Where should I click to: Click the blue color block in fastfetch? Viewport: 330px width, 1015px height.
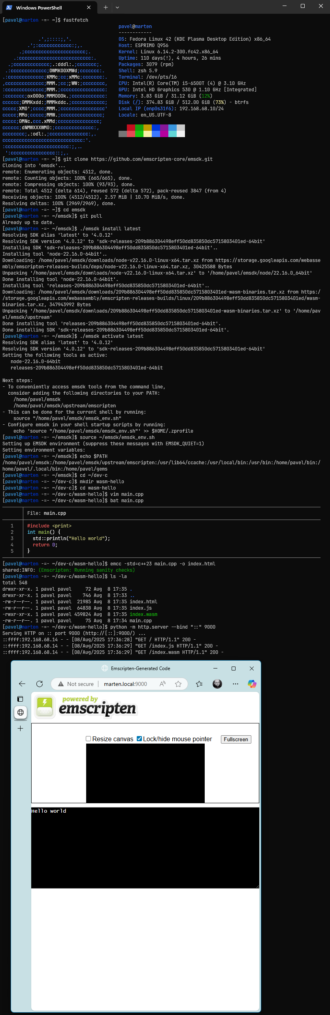point(156,128)
